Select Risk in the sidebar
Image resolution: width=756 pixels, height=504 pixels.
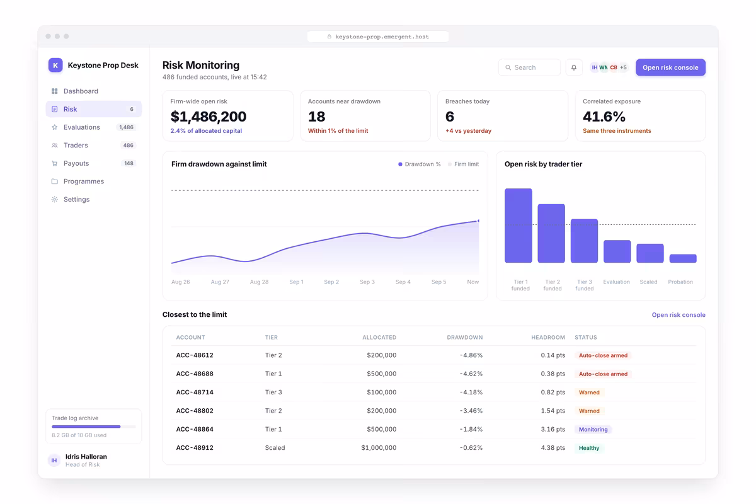(x=94, y=109)
